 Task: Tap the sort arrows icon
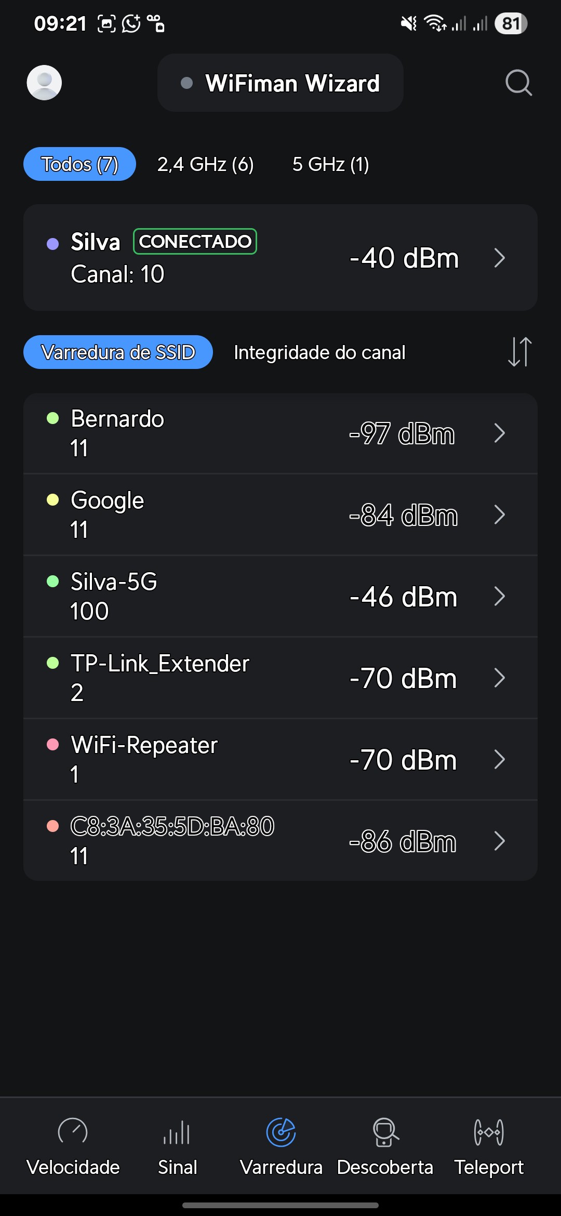pyautogui.click(x=519, y=352)
